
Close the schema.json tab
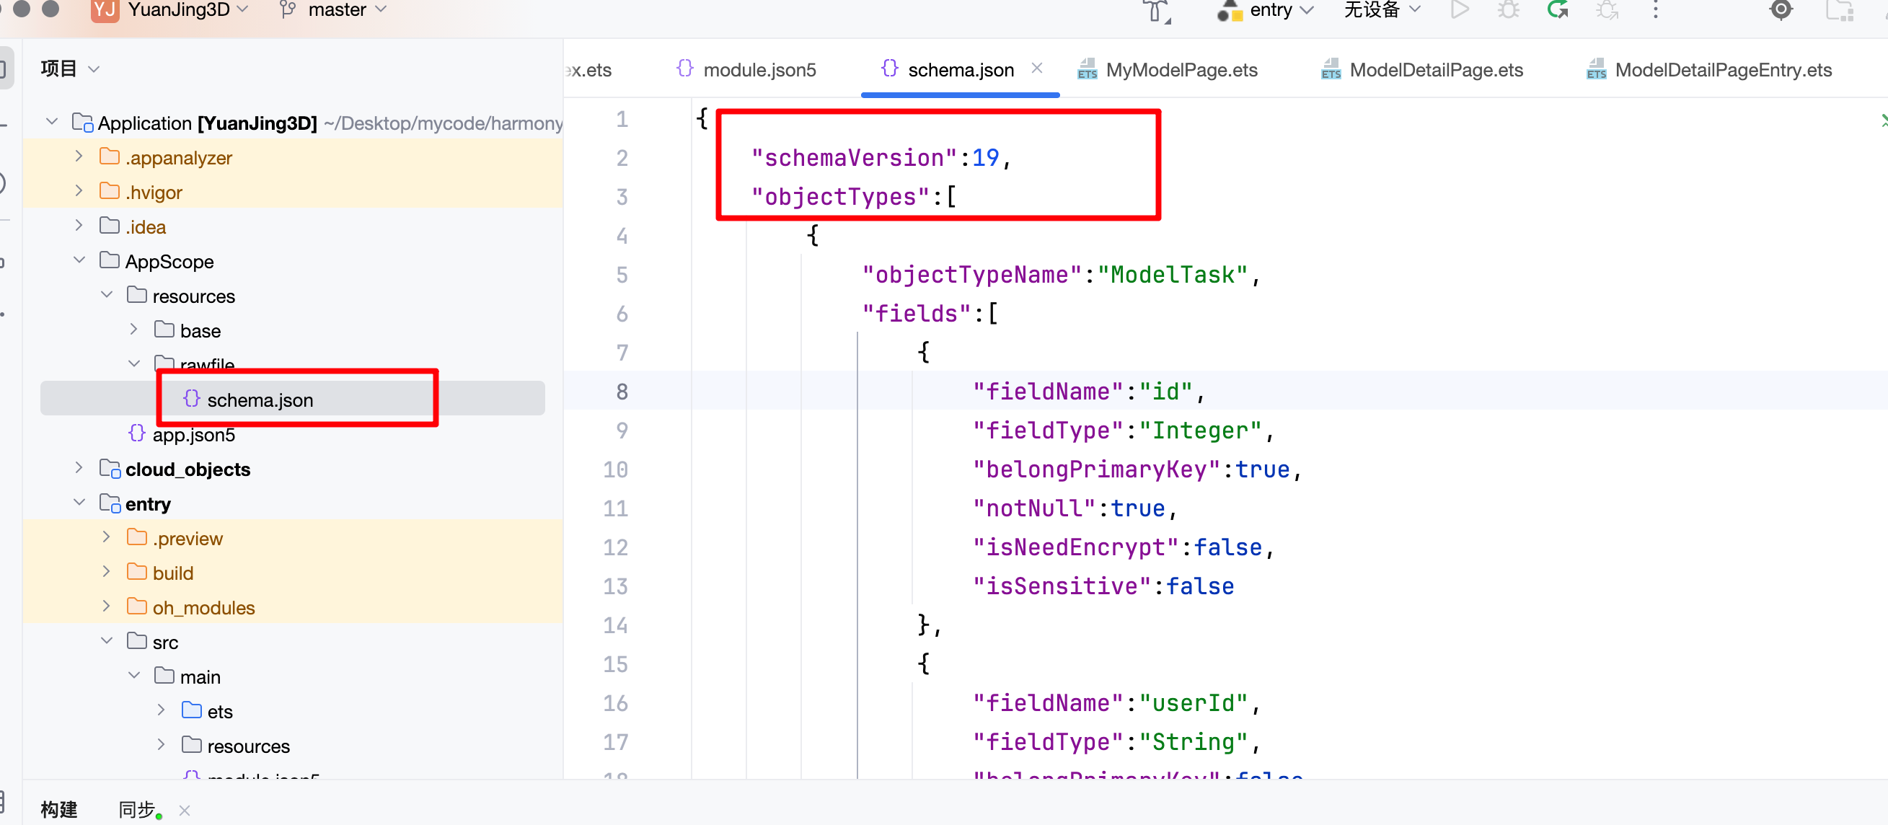coord(1036,68)
